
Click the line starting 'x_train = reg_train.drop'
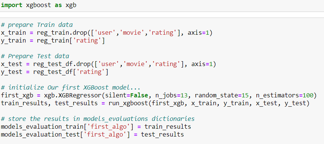[107, 33]
